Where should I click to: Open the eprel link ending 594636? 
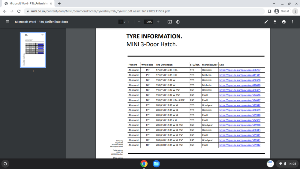click(x=240, y=95)
